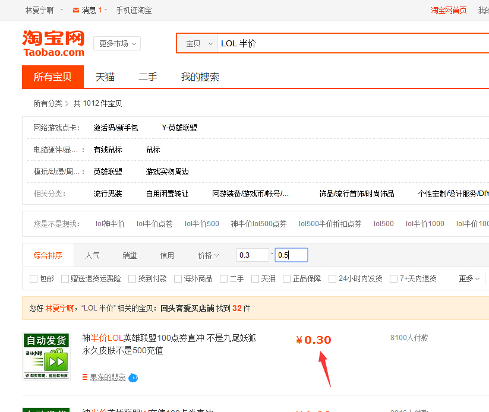Enable 赠送退货运费险 filter
This screenshot has width=489, height=412.
[x=65, y=278]
